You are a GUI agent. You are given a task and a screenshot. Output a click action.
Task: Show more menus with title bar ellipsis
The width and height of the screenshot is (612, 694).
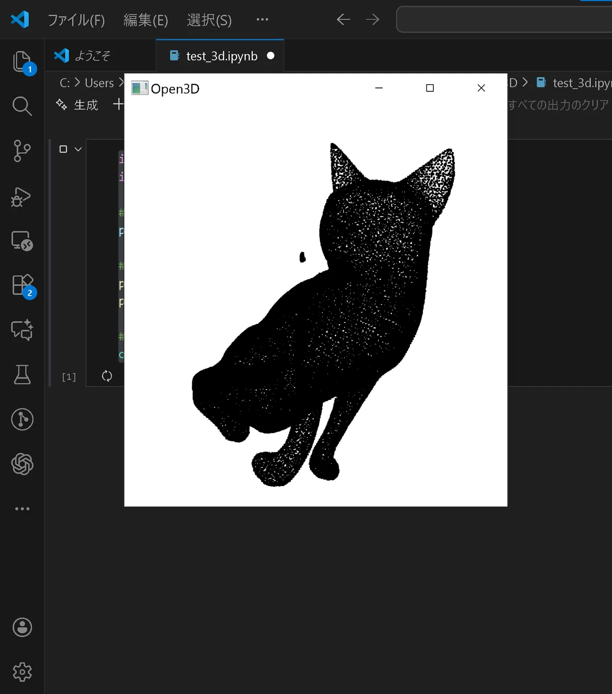point(262,19)
